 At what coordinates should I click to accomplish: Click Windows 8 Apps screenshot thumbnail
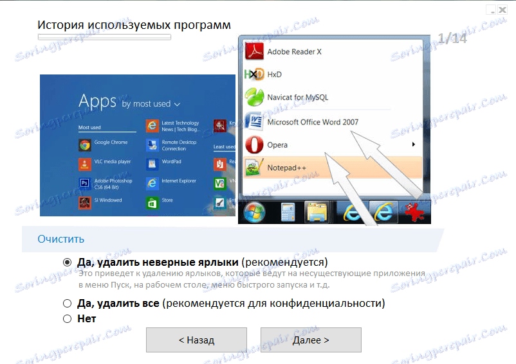tap(138, 145)
